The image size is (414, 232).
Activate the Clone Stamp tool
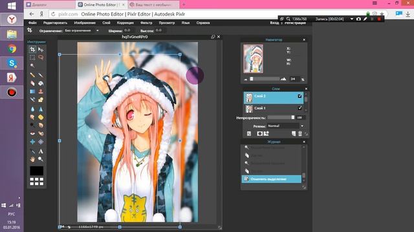pos(41,92)
